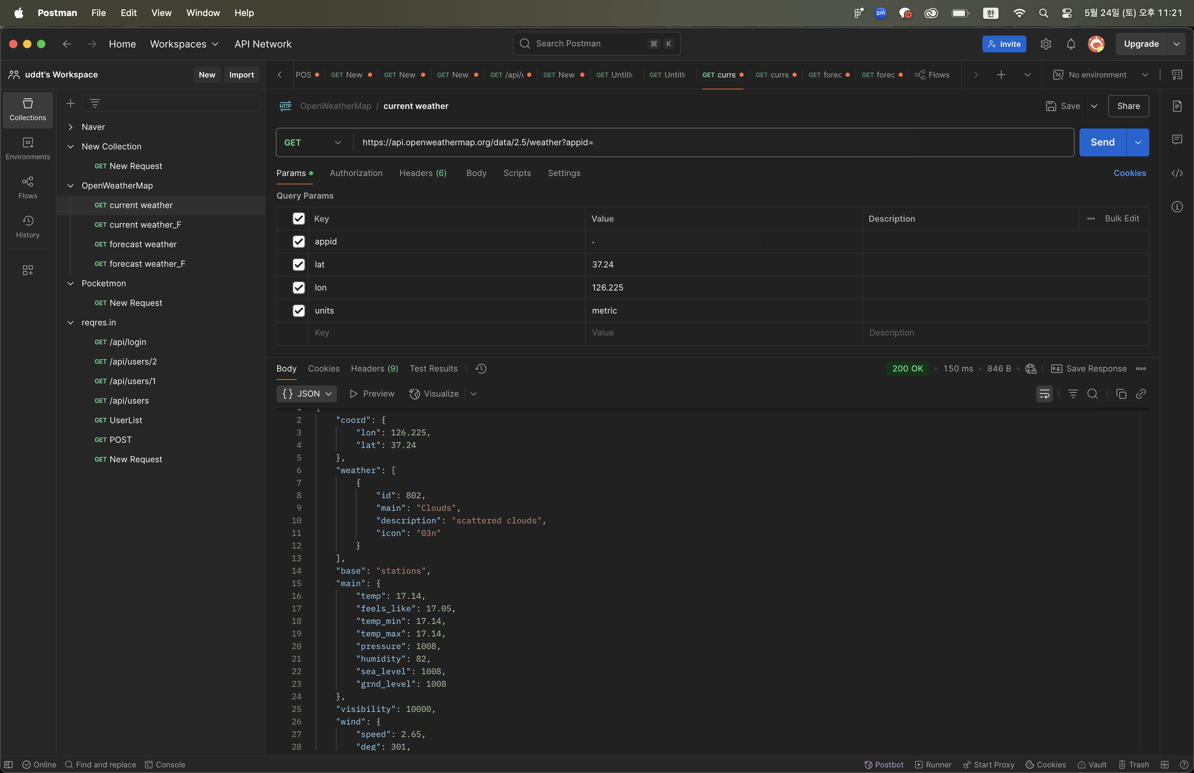Search the response body with magnifier icon

(1093, 394)
